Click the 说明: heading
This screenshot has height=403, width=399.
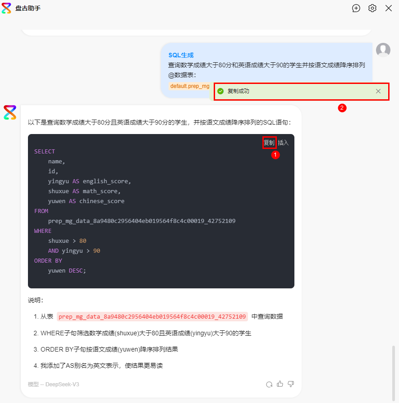coord(36,300)
